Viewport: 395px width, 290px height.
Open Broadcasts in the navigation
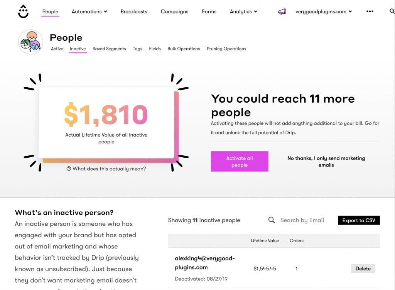[134, 12]
